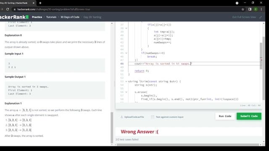Click 'After 3 swaps, the array is sorted.' text
Image resolution: width=269 pixels, height=151 pixels.
(24, 136)
